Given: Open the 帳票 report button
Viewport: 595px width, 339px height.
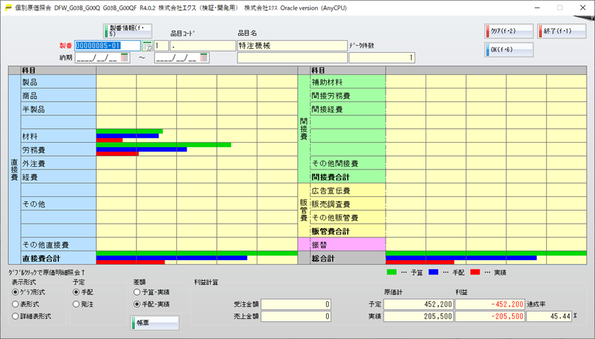Looking at the screenshot, I should 154,323.
